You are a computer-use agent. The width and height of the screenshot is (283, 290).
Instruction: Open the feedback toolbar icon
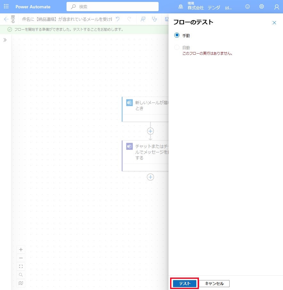tap(143, 19)
